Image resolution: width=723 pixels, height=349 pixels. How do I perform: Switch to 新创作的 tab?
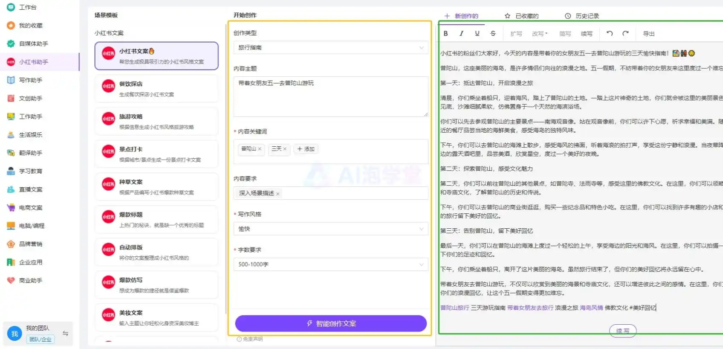click(461, 16)
